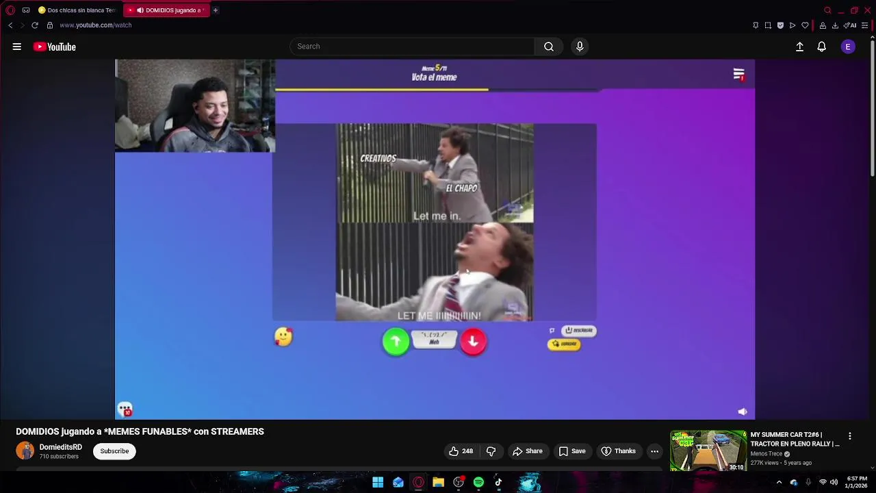Dislike this video
The width and height of the screenshot is (876, 493).
coord(491,451)
